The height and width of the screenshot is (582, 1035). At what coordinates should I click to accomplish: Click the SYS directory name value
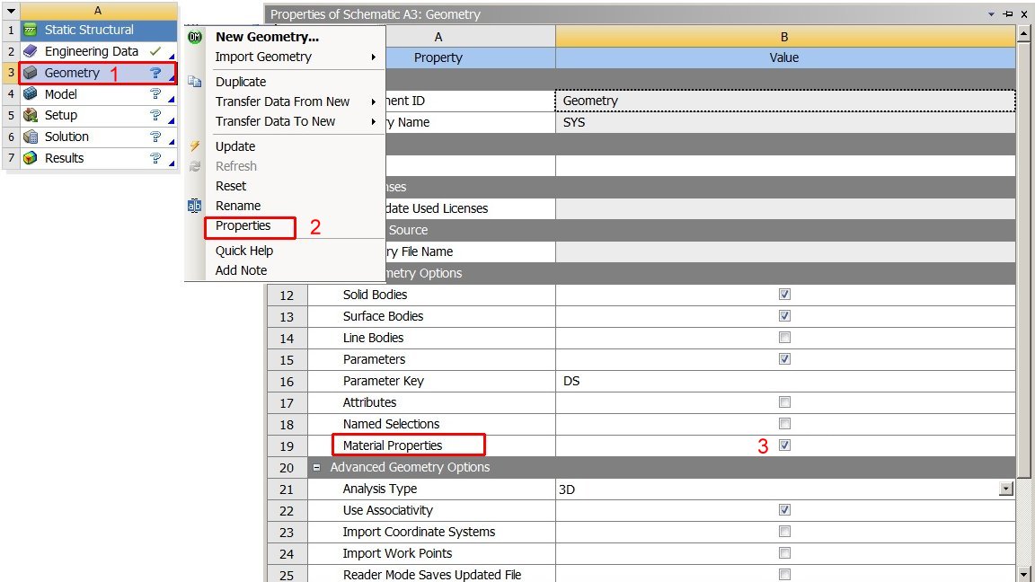[x=785, y=122]
